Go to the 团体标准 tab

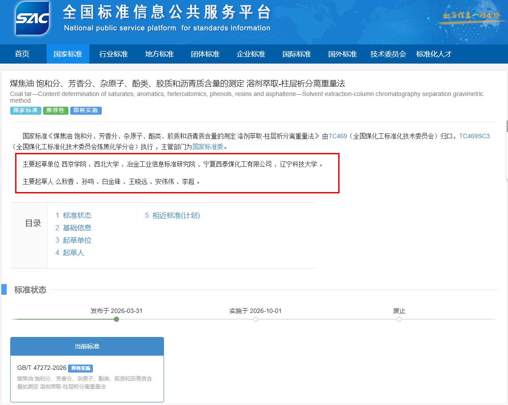coord(205,54)
